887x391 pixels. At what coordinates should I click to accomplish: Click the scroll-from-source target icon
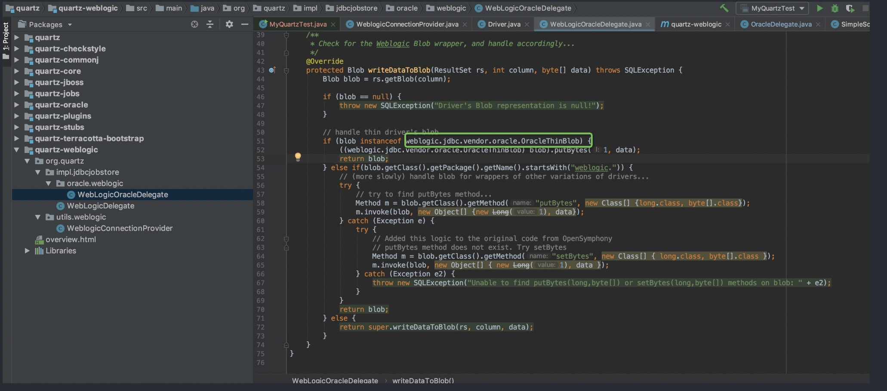[x=194, y=24]
